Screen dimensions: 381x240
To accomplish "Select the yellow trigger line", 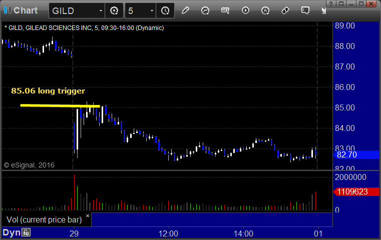I will [60, 105].
